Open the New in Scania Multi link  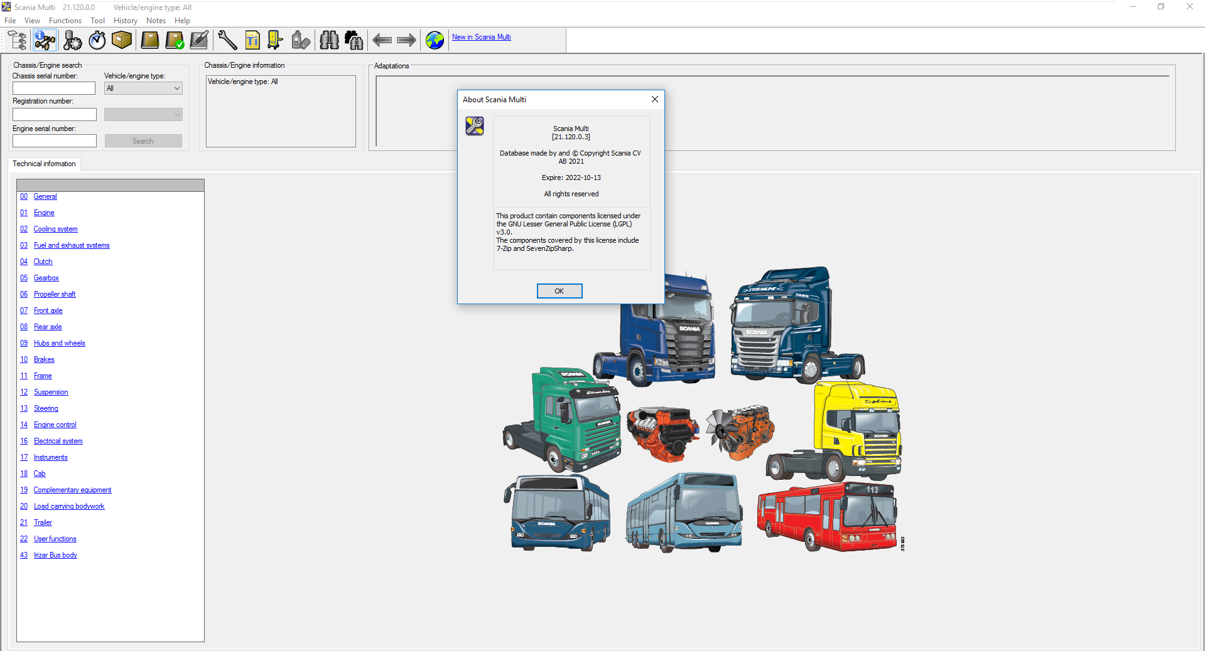[481, 37]
